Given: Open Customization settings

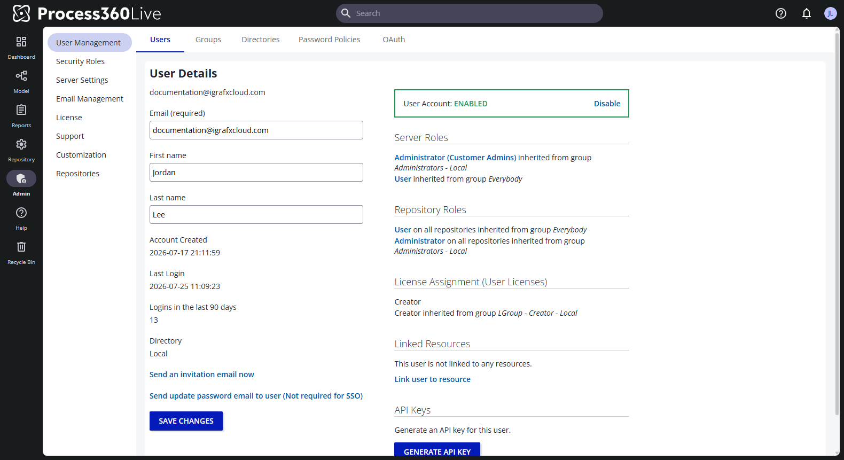Looking at the screenshot, I should coord(81,155).
